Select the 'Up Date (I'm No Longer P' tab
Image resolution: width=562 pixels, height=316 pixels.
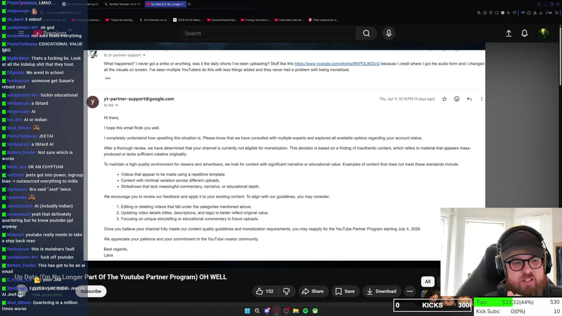(x=166, y=4)
